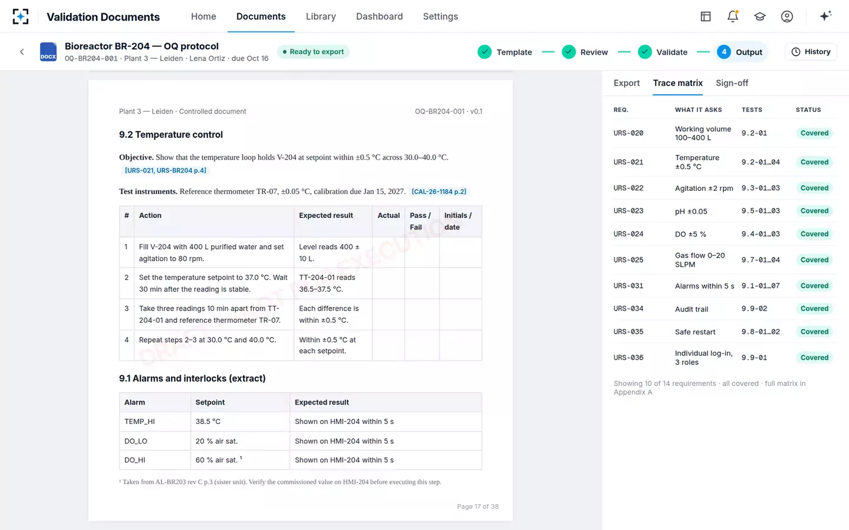The width and height of the screenshot is (849, 530).
Task: Go back with the left chevron
Action: 22,52
